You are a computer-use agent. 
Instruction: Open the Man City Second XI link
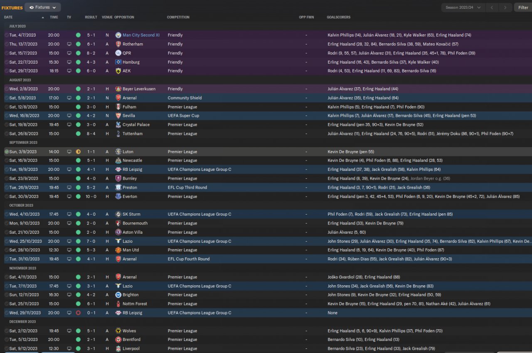coord(141,35)
